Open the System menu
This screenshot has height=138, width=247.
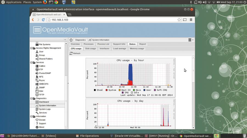click(37, 2)
